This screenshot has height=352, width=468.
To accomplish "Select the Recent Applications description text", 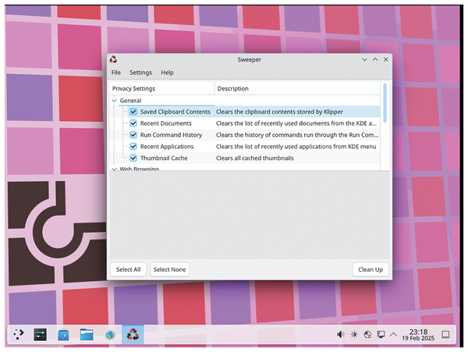I will pos(296,147).
